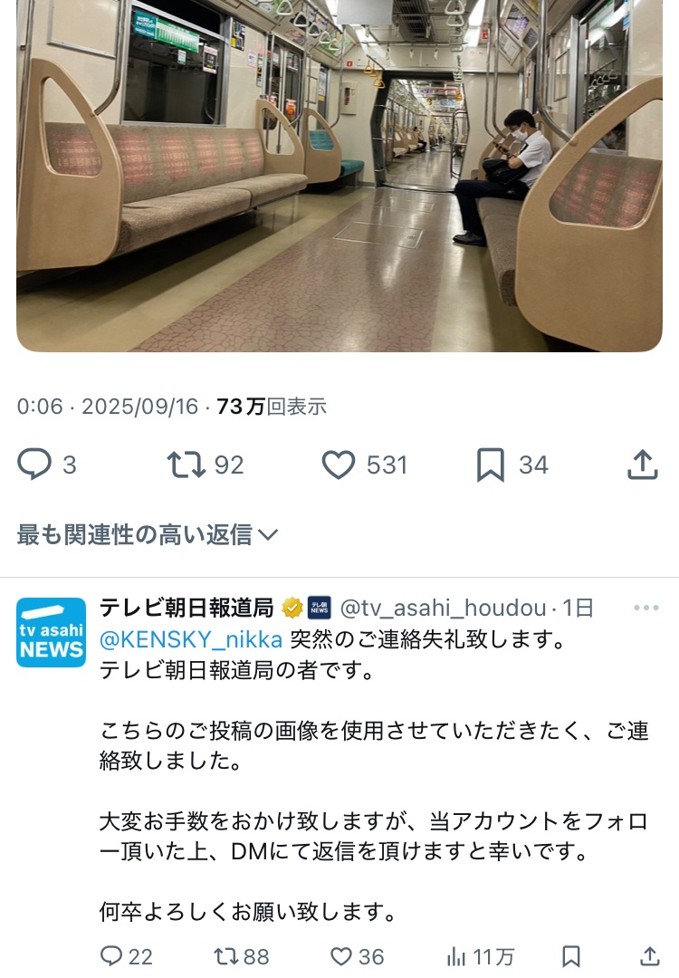The image size is (679, 978).
Task: Reply to the テレビ朝日 comment with 22 replies
Action: (x=127, y=956)
